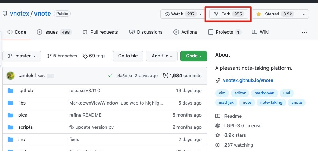Click the libs row folder icon
This screenshot has width=318, height=151.
(x=10, y=103)
